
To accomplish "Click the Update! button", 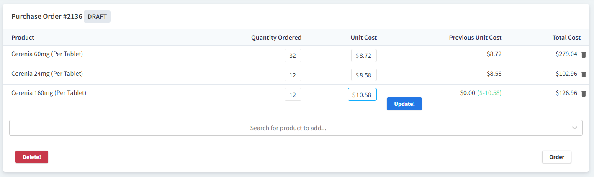I will (404, 104).
